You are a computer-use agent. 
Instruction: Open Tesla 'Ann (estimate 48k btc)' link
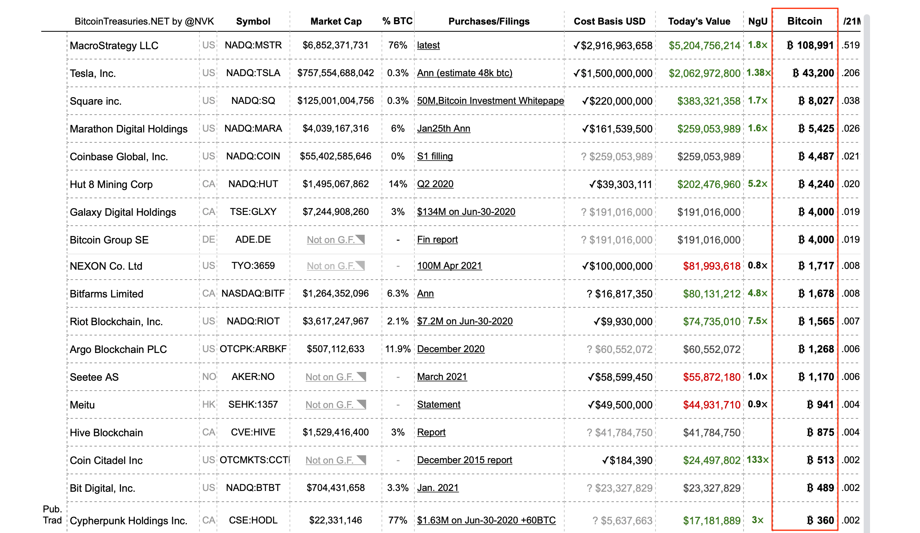tap(465, 73)
